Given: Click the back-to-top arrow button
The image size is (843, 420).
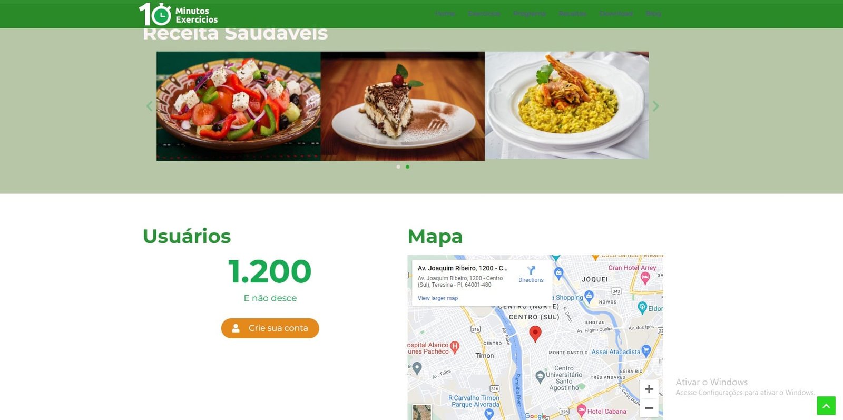Looking at the screenshot, I should coord(826,406).
